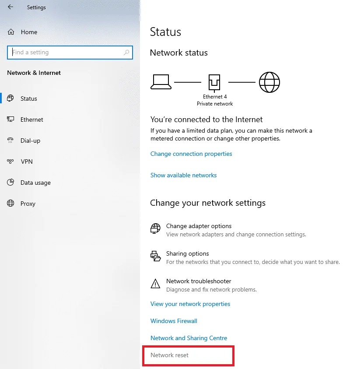Focus the Find a setting search field

[x=70, y=52]
